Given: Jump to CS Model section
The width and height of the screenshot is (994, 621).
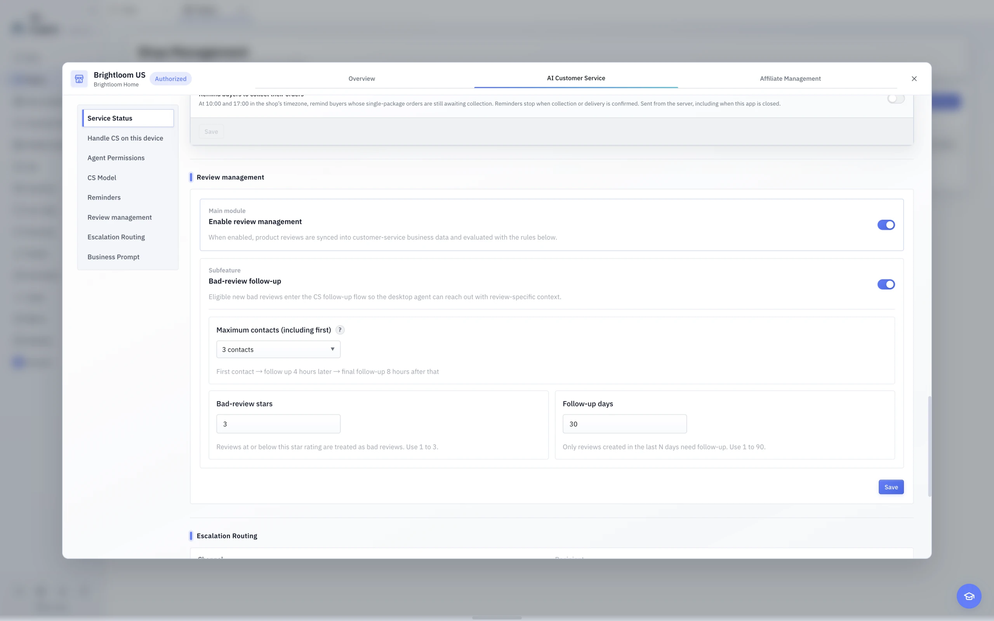Looking at the screenshot, I should coord(128,177).
